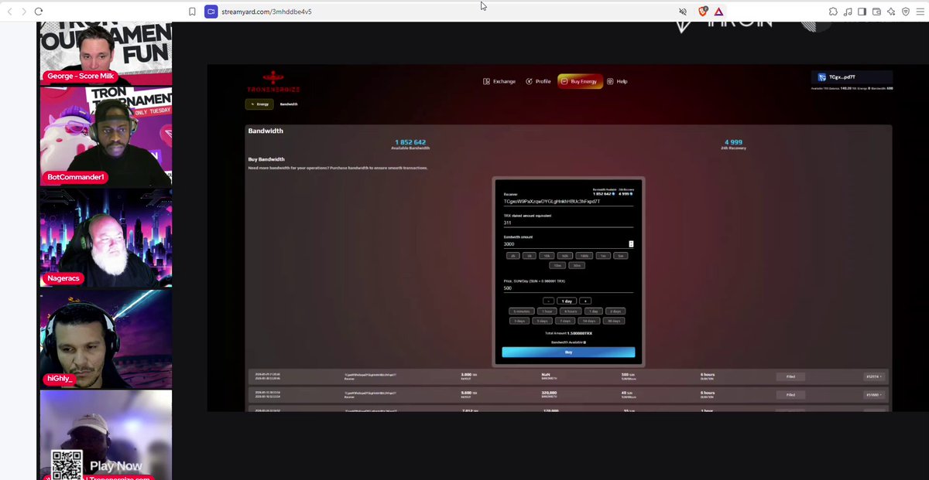Open the Profile menu item
The image size is (929, 480).
point(538,81)
